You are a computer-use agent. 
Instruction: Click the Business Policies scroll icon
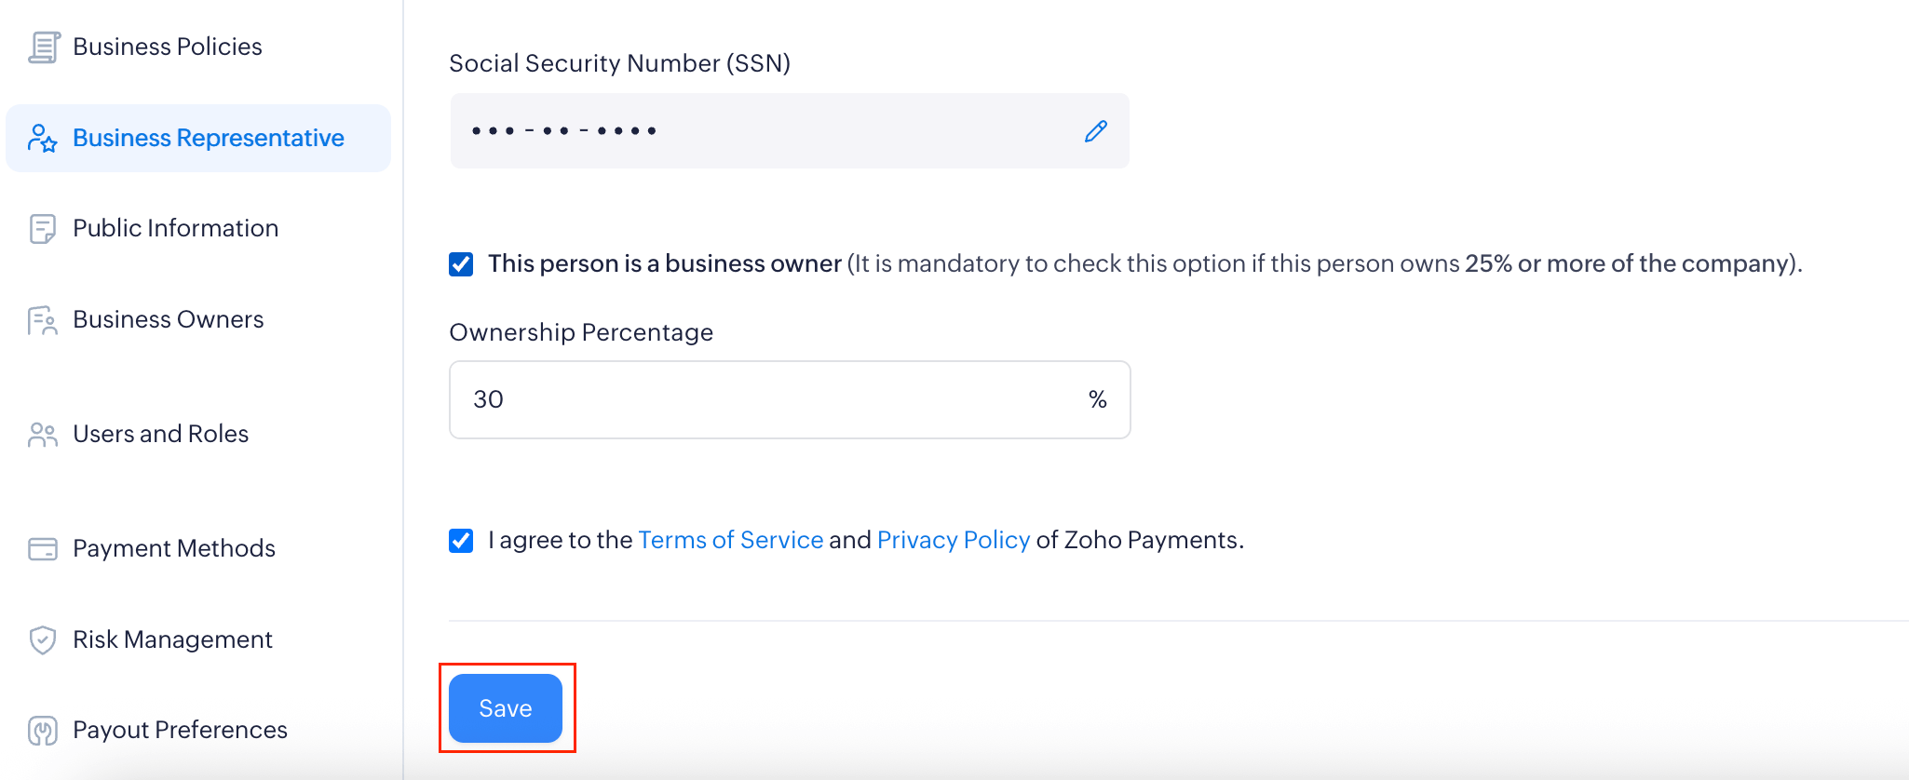pos(44,47)
